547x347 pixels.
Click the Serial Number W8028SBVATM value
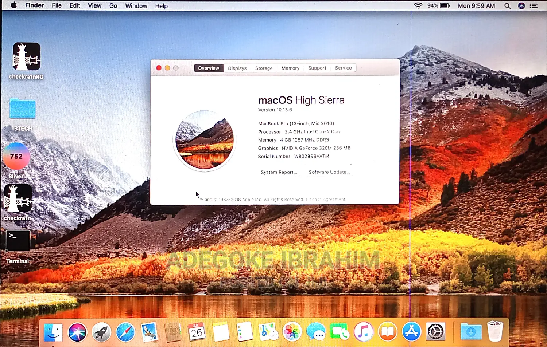(x=311, y=156)
